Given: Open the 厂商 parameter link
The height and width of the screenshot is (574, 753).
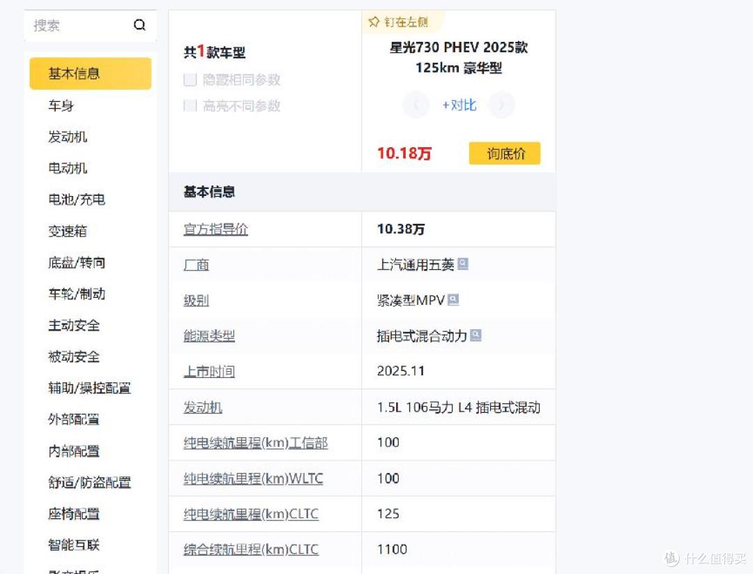Looking at the screenshot, I should click(x=196, y=264).
